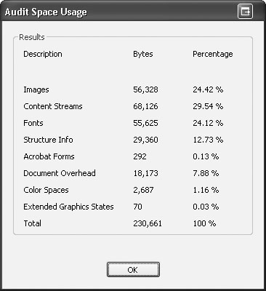The height and width of the screenshot is (291, 266).
Task: Select the Images row label
Action: click(36, 89)
